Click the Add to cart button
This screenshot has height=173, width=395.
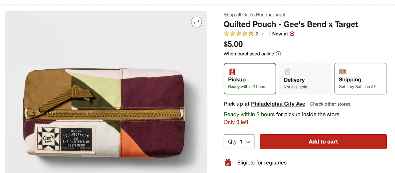point(323,142)
